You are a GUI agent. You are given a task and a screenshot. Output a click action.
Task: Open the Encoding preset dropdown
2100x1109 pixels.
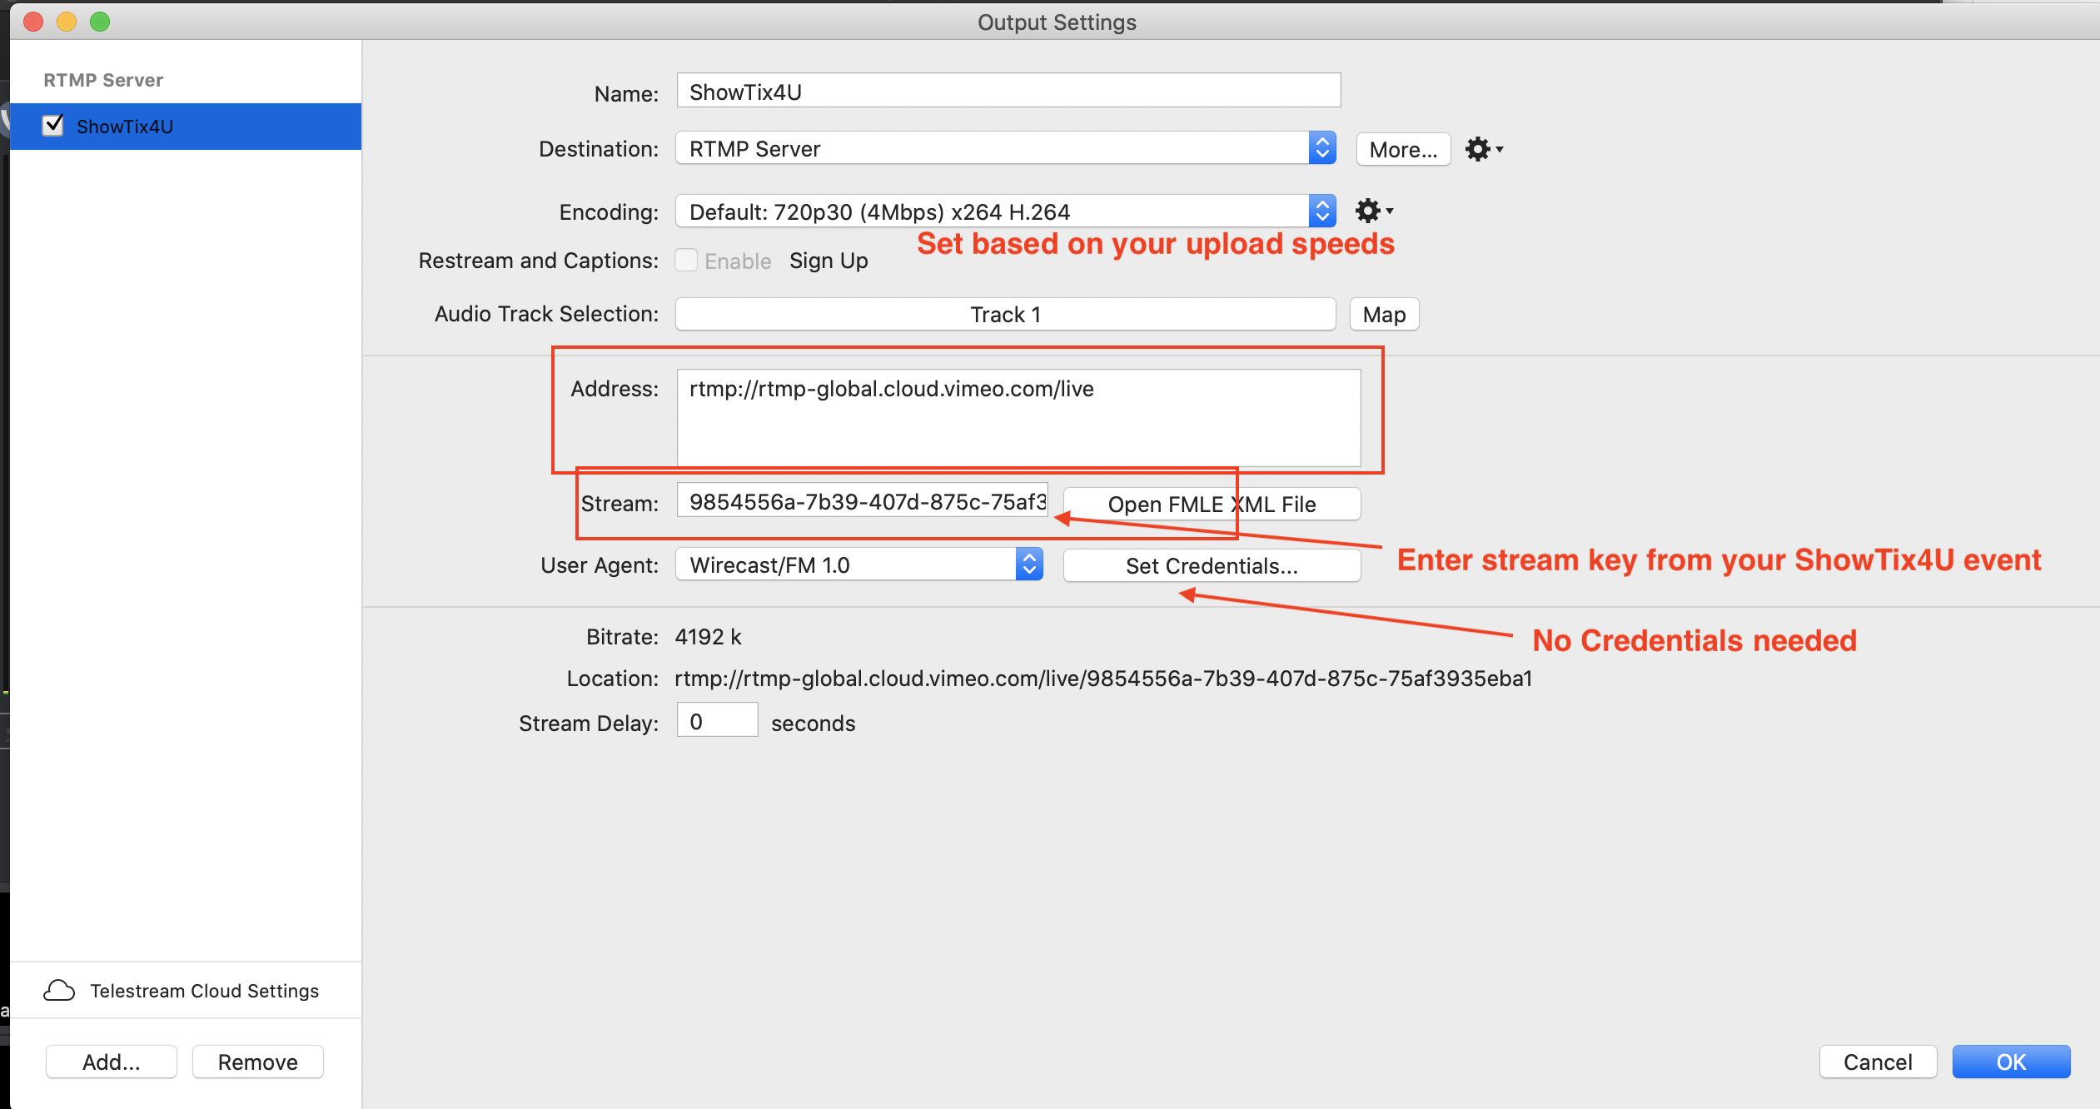pos(1006,211)
